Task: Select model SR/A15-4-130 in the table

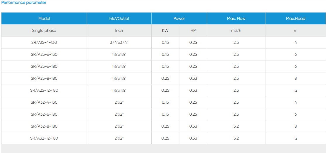Action: (x=44, y=42)
